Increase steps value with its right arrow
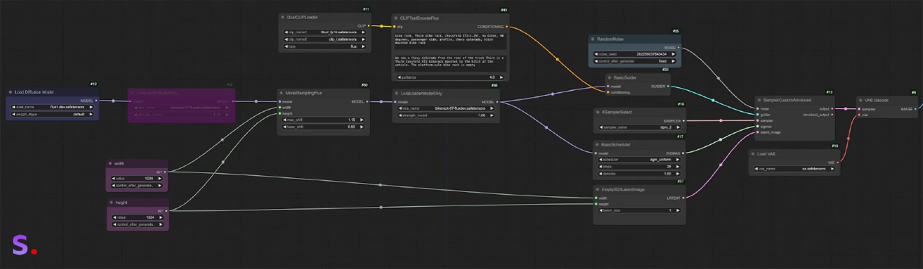923x269 pixels. pos(677,167)
